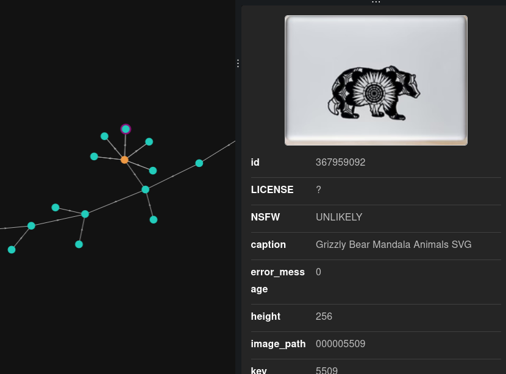This screenshot has width=506, height=374.
Task: Click the height value 256
Action: click(x=324, y=317)
